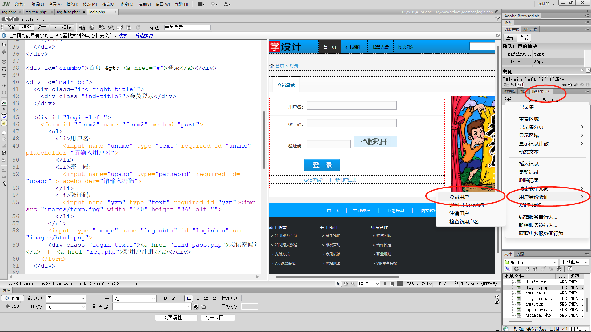Viewport: 591px width, 332px height.
Task: Click the put files upload arrow icon
Action: point(535,269)
